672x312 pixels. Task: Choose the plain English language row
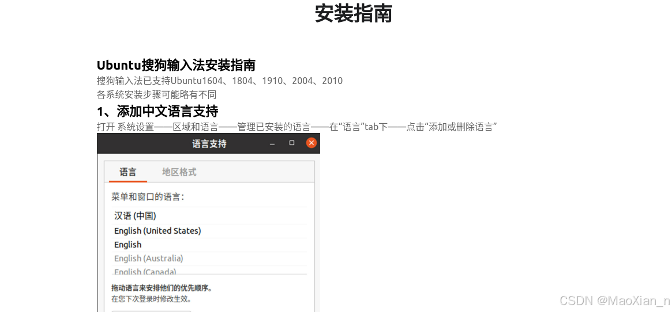pyautogui.click(x=209, y=245)
